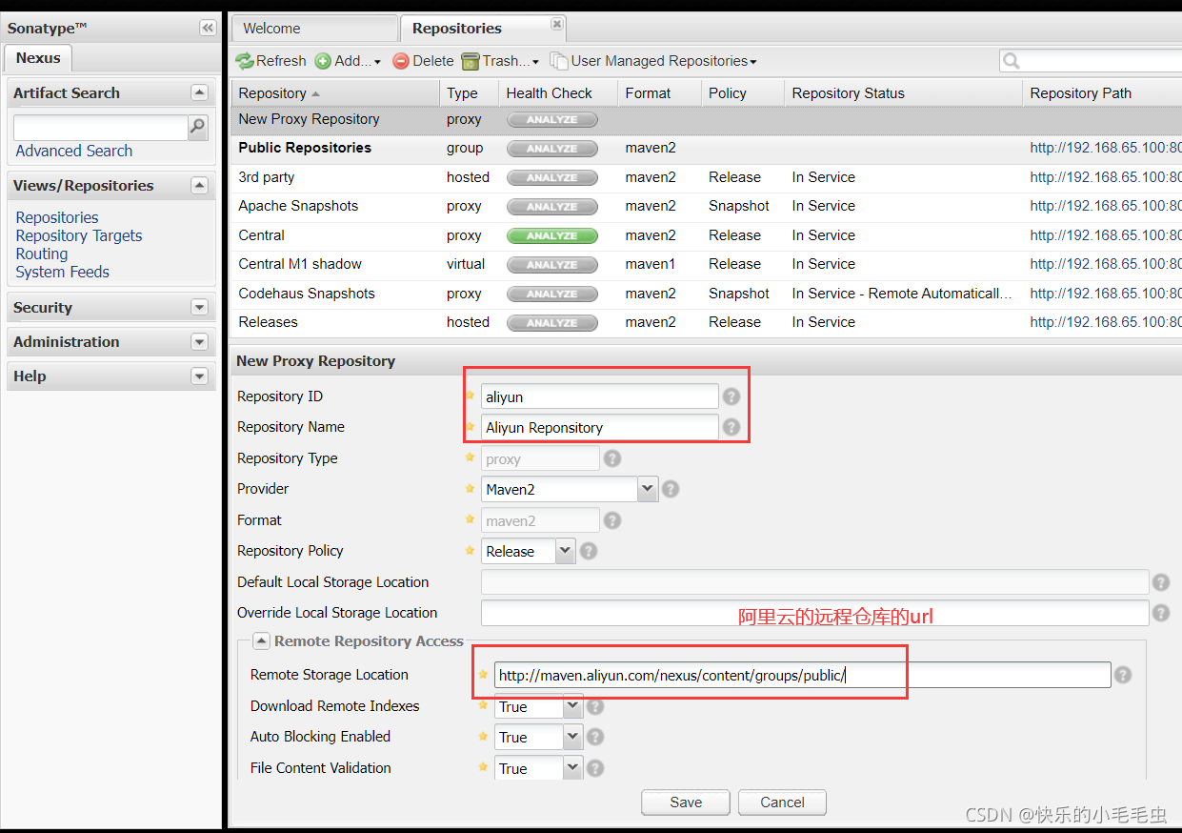
Task: Click the help icon beside Repository Policy
Action: [589, 551]
